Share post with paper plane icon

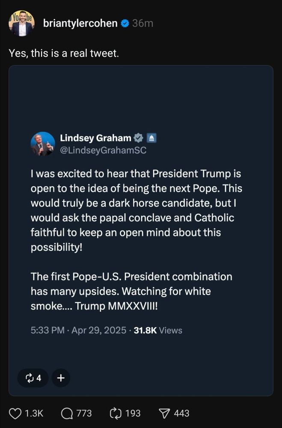pyautogui.click(x=164, y=413)
